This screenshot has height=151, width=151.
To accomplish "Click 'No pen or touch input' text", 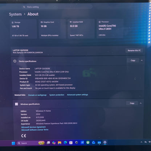I will coord(55,88).
